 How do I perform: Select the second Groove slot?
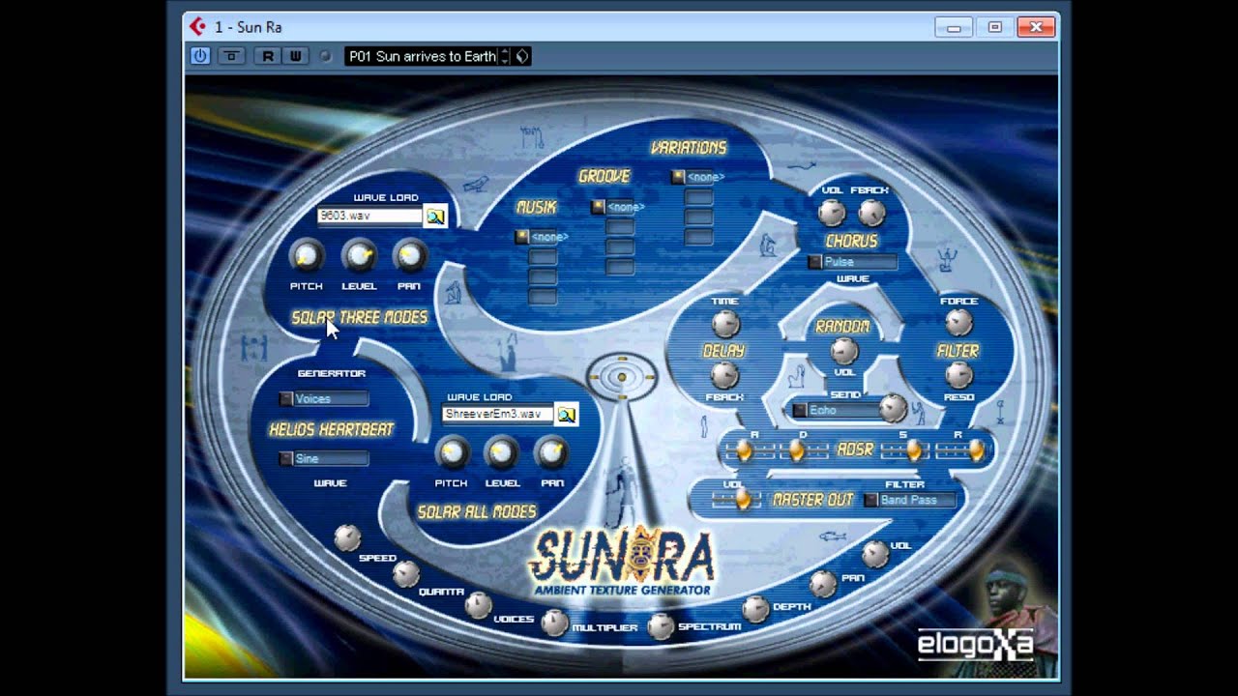[x=619, y=227]
